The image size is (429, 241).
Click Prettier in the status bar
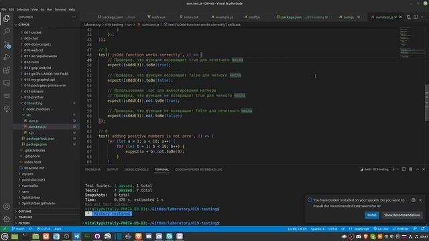tap(401, 229)
